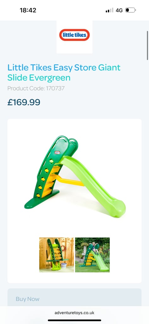This screenshot has height=324, width=149.
Task: Show the folded slide in shed thumbnail
Action: point(57,255)
